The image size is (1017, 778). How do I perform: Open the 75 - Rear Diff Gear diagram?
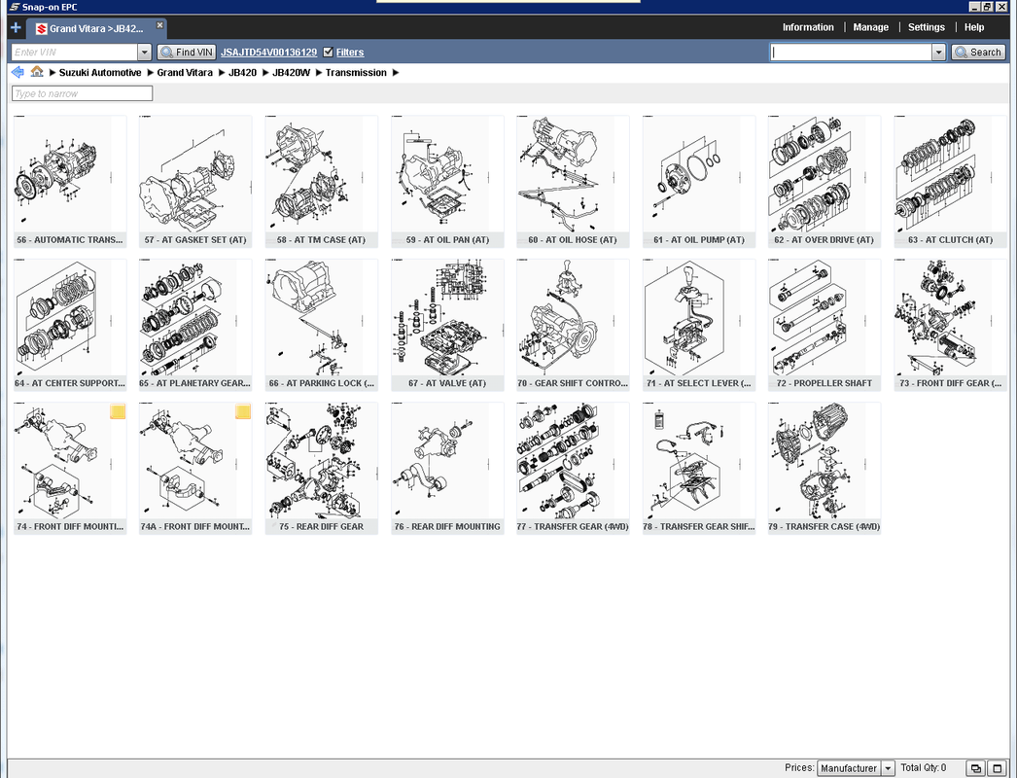[321, 469]
